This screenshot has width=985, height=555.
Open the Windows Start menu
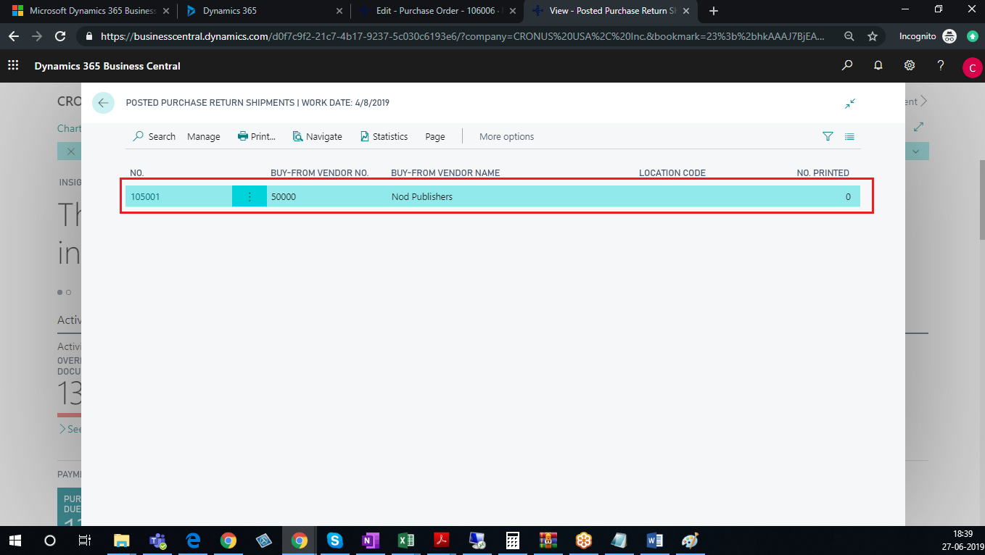point(15,541)
